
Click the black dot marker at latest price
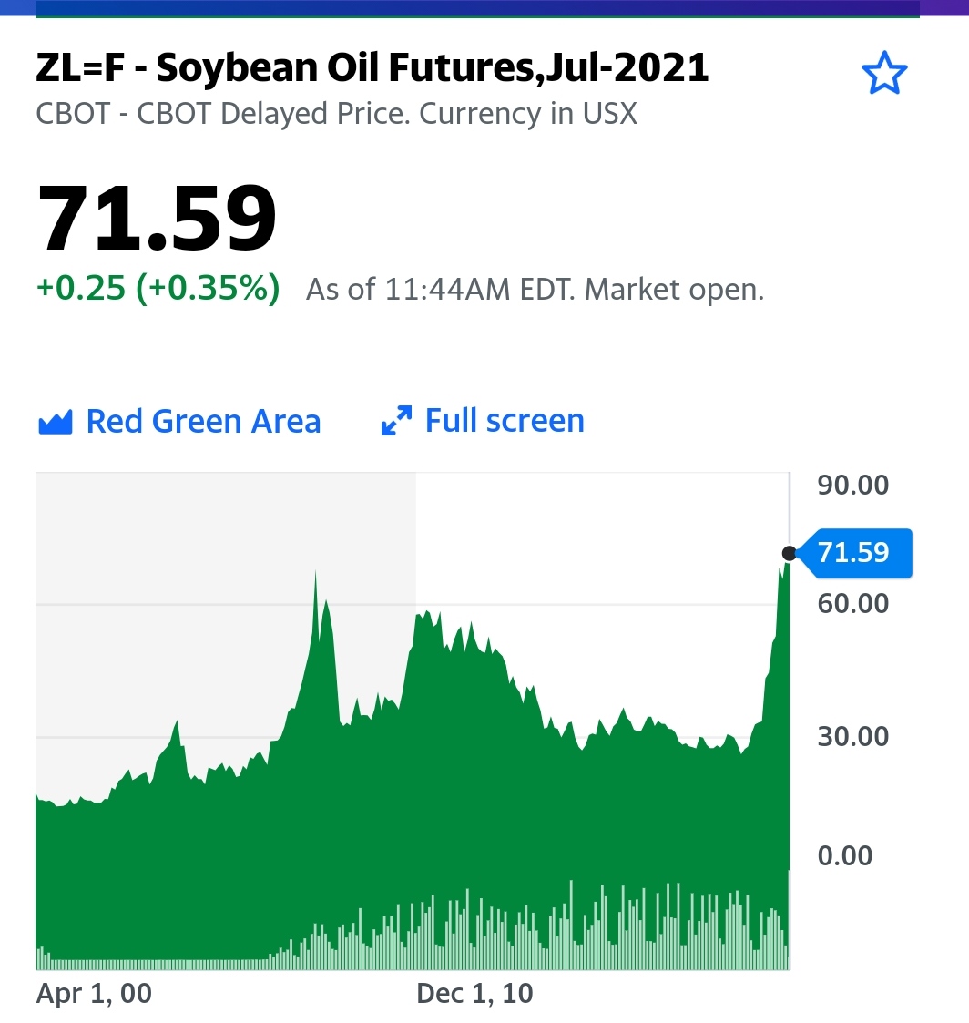tap(789, 554)
